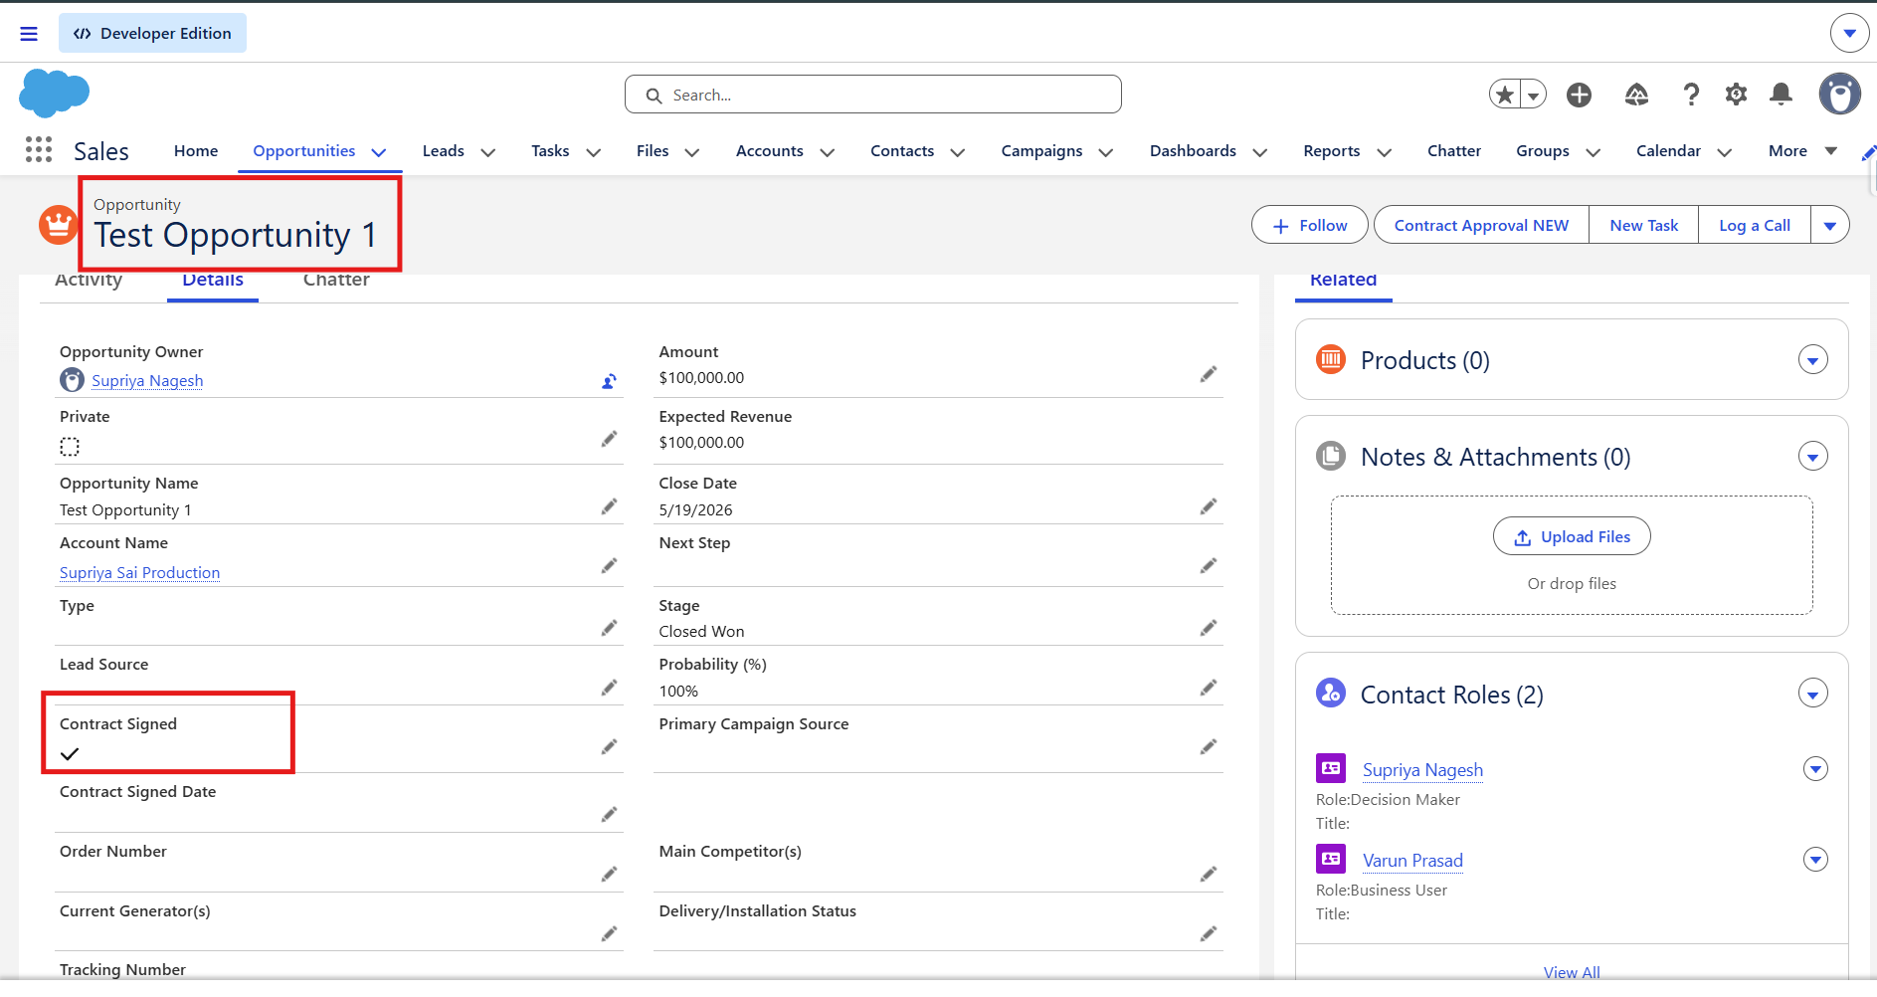Open actions for Varun Prasad contact role
This screenshot has height=997, width=1877.
coord(1815,860)
